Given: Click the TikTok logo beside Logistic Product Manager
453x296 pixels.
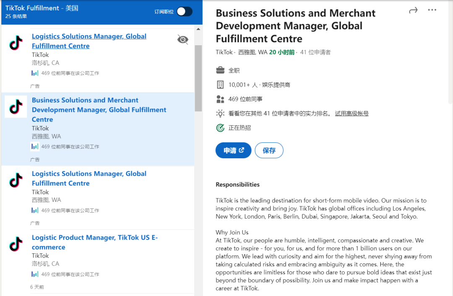Looking at the screenshot, I should coord(16,244).
